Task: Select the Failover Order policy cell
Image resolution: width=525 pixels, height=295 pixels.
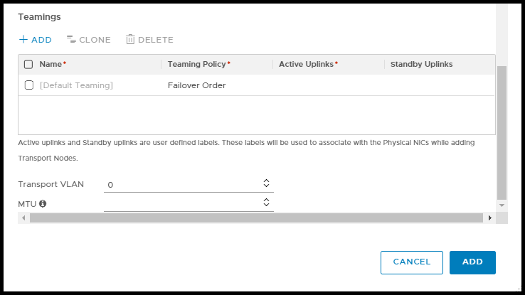Action: [197, 85]
